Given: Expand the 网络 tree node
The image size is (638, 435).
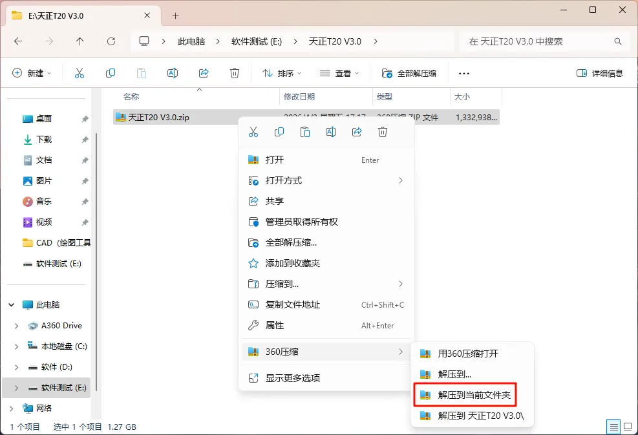Looking at the screenshot, I should click(x=12, y=408).
